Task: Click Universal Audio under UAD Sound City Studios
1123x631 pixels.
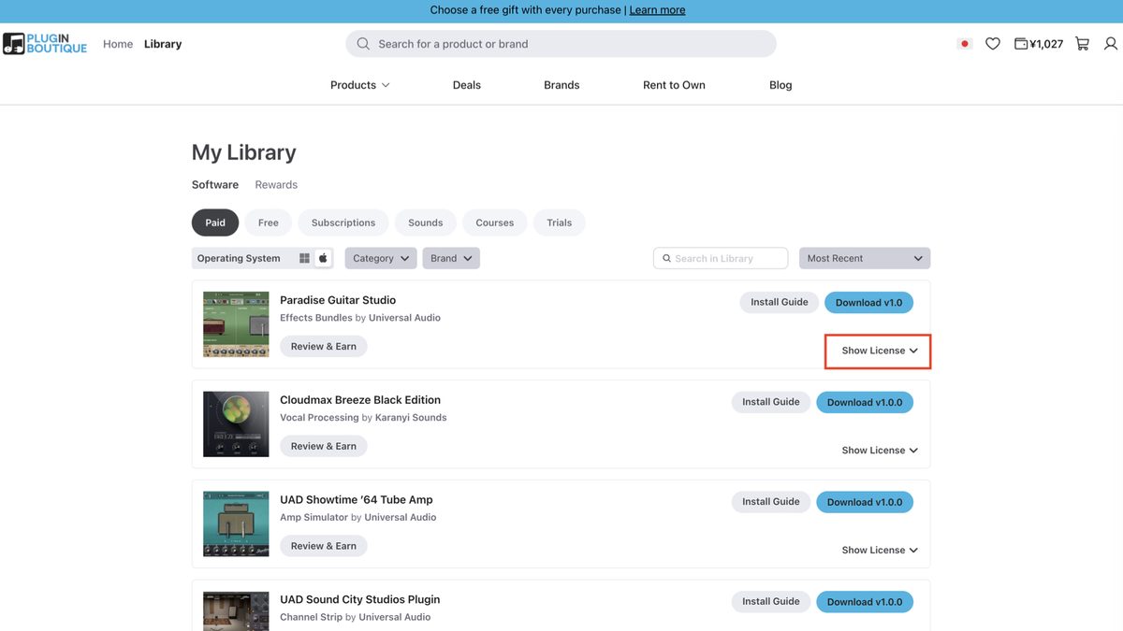Action: click(x=395, y=618)
